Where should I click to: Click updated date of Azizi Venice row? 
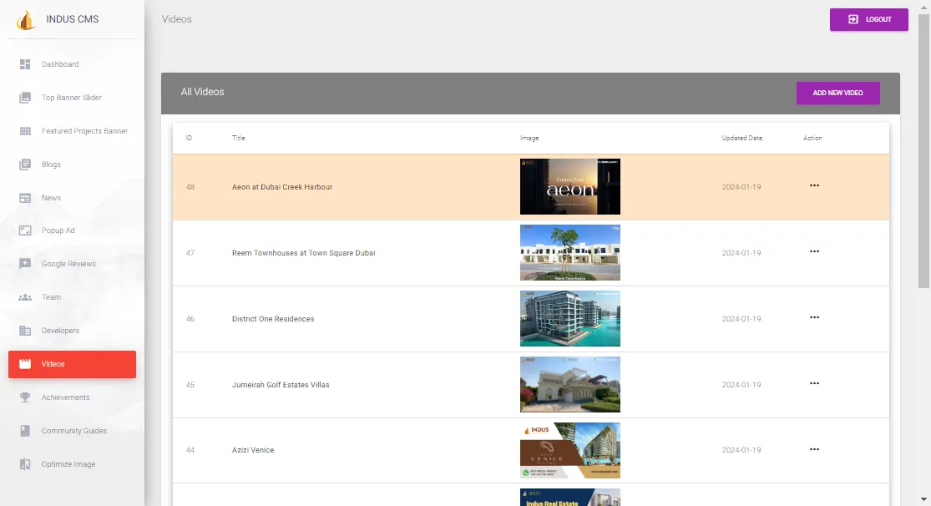(741, 450)
